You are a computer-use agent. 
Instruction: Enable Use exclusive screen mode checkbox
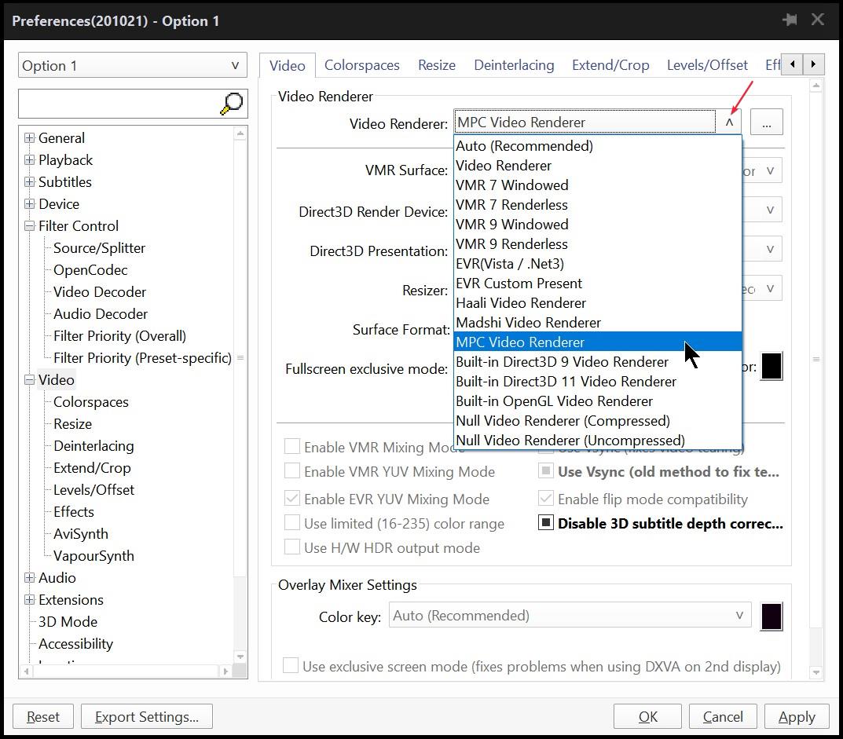click(x=291, y=666)
